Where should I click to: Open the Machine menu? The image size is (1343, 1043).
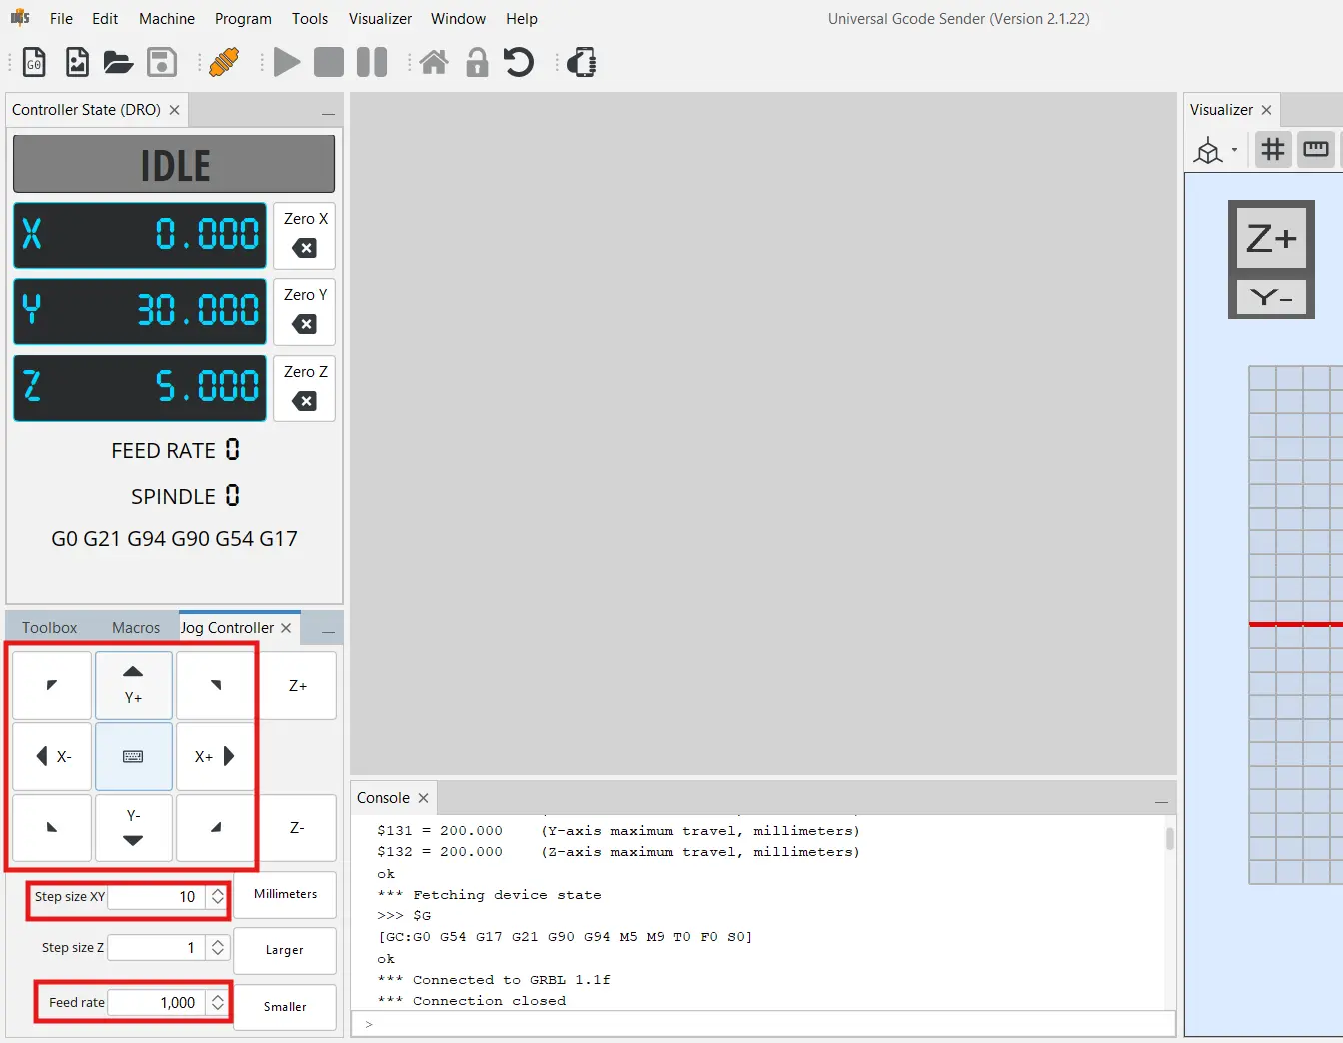pyautogui.click(x=166, y=18)
